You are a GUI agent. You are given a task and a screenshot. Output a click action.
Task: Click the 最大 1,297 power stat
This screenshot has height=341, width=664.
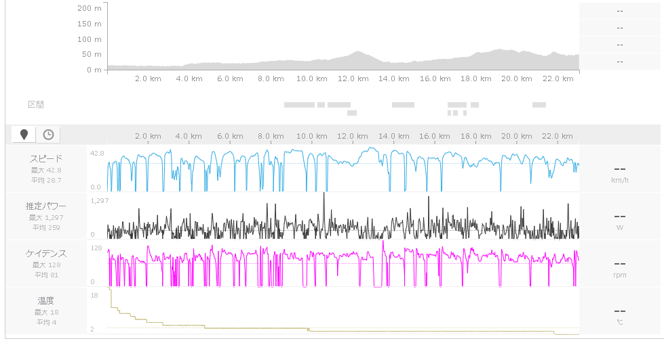46,218
